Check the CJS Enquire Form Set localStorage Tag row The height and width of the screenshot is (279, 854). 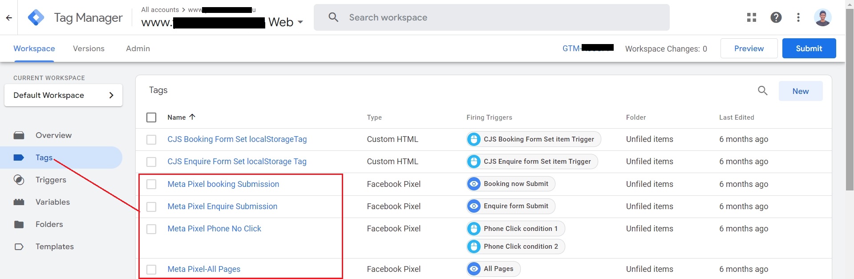(x=151, y=162)
